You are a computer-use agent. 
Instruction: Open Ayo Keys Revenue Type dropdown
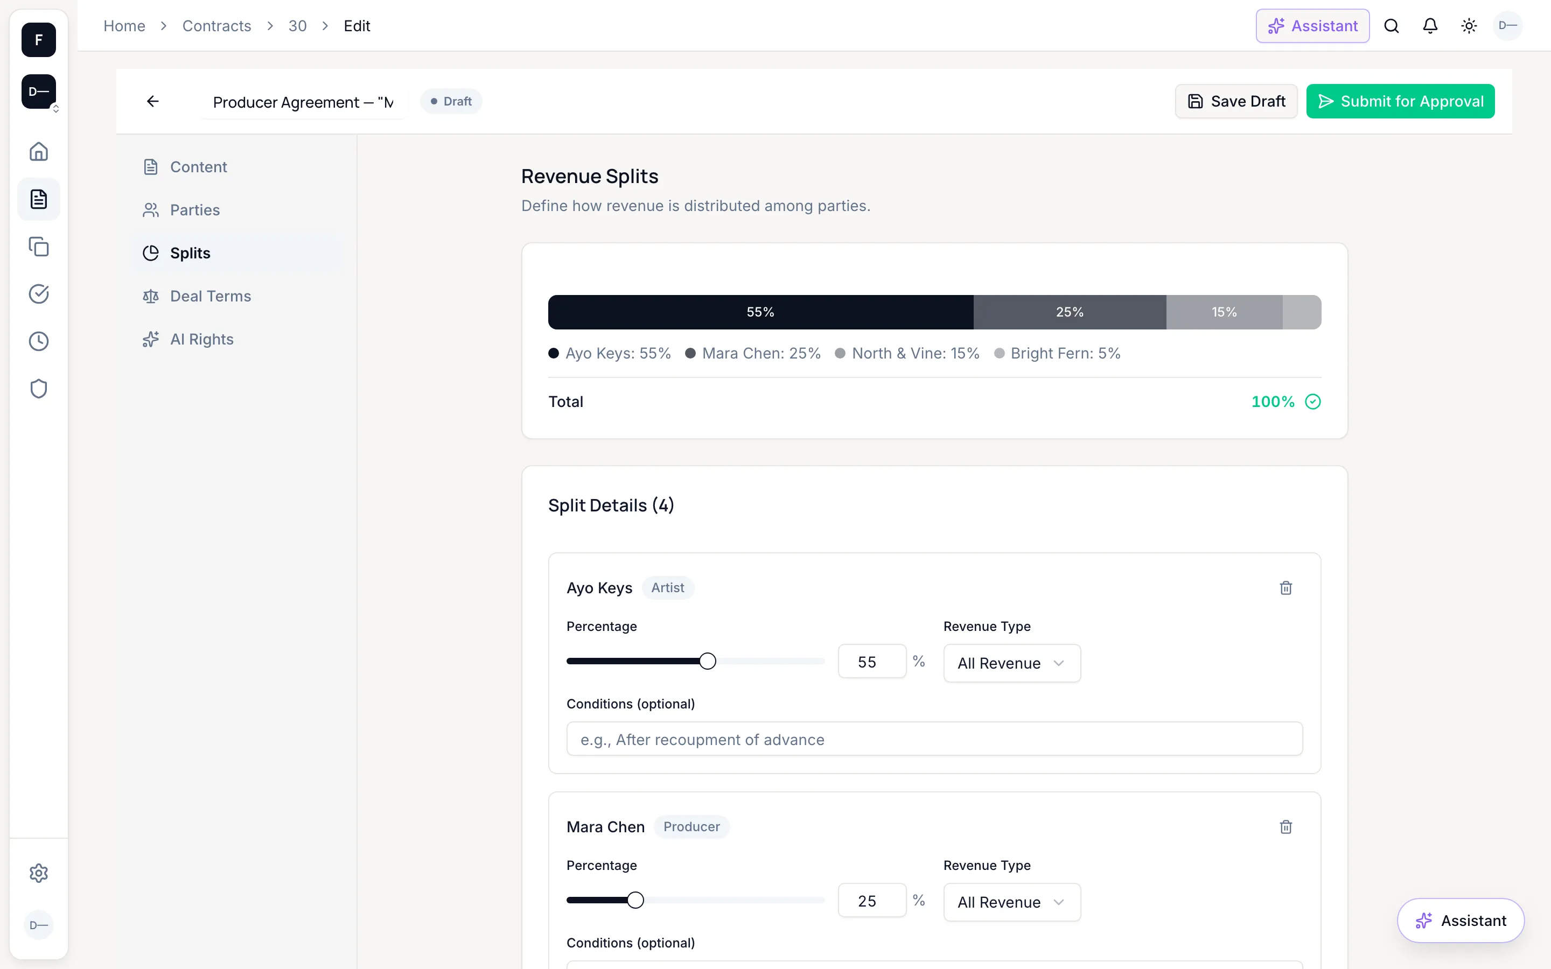(1012, 663)
